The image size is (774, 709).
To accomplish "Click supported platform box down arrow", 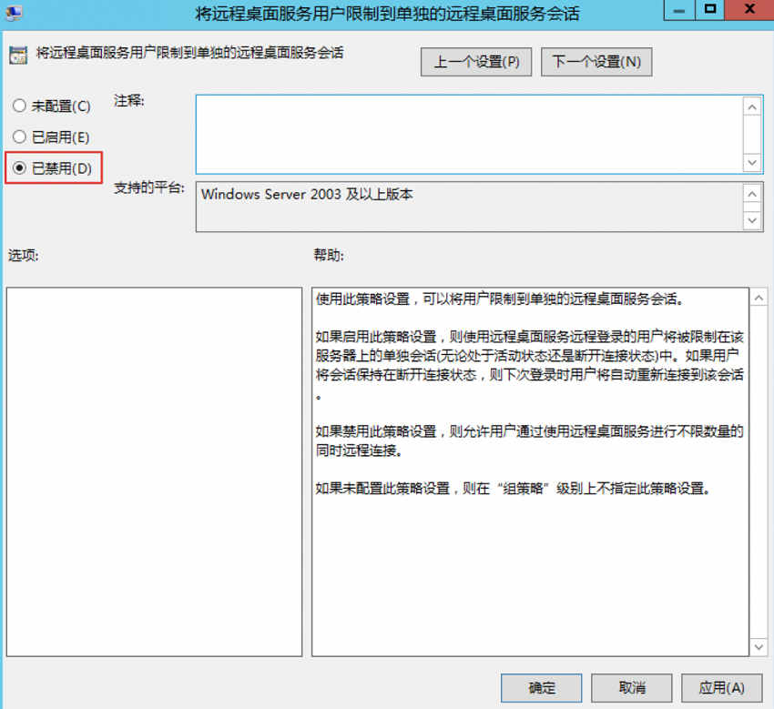I will point(752,220).
